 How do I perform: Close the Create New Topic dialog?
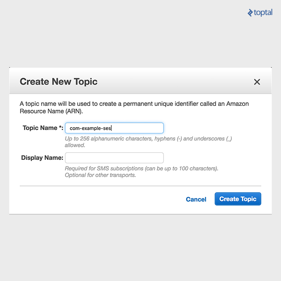pos(257,82)
